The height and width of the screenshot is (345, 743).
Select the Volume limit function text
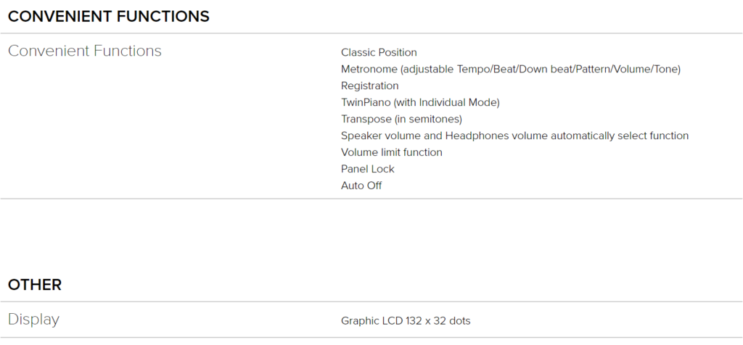(x=391, y=152)
